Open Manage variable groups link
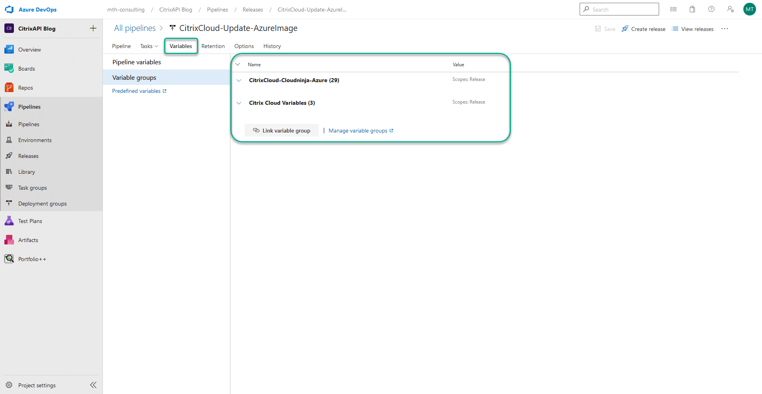This screenshot has height=394, width=762. coord(361,131)
